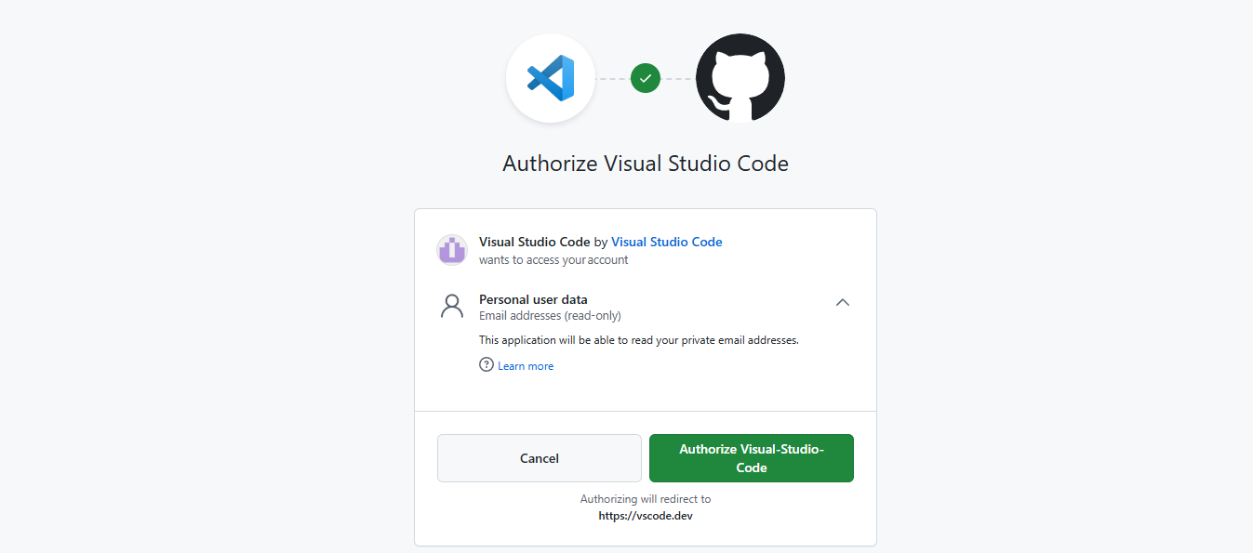Click the dashed line between the logos
Viewport: 1253px width, 553px height.
pos(612,79)
